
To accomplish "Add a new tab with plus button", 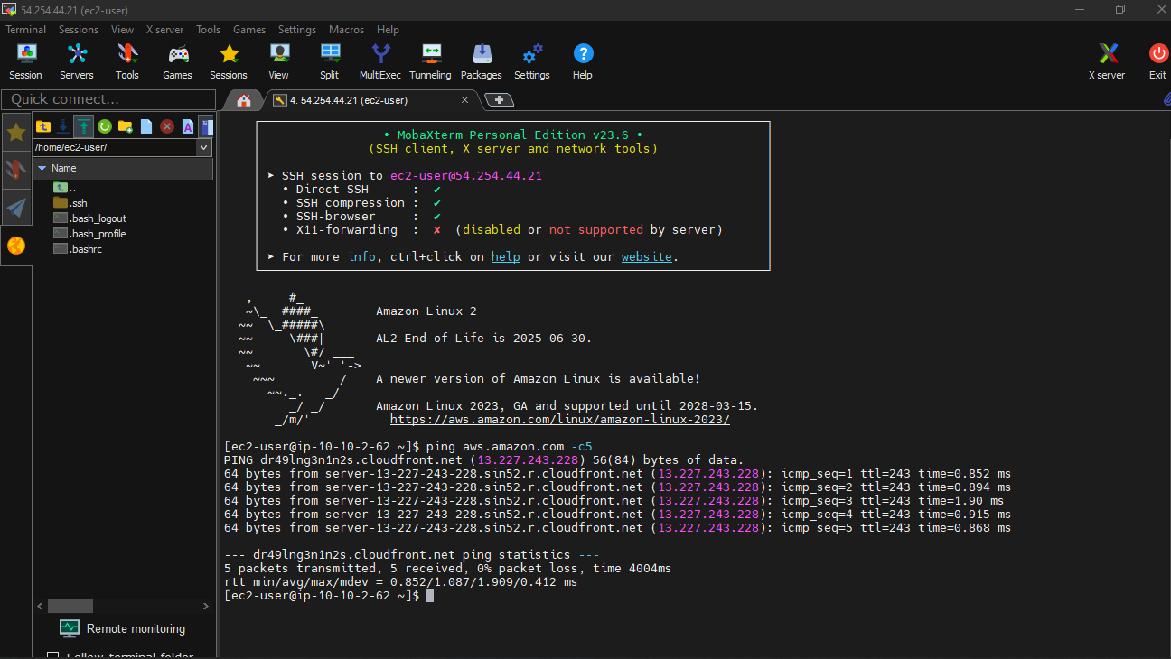I will pyautogui.click(x=499, y=100).
